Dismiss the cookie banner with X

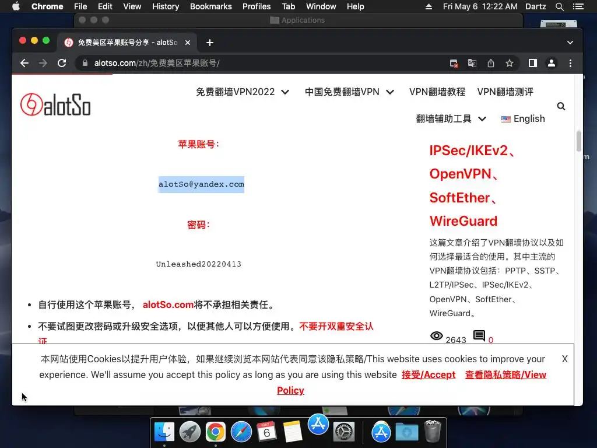pos(564,359)
